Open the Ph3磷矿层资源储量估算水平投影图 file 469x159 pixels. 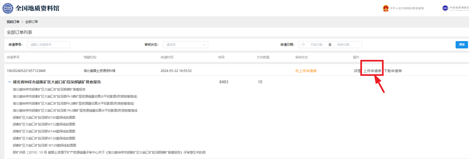point(75,111)
